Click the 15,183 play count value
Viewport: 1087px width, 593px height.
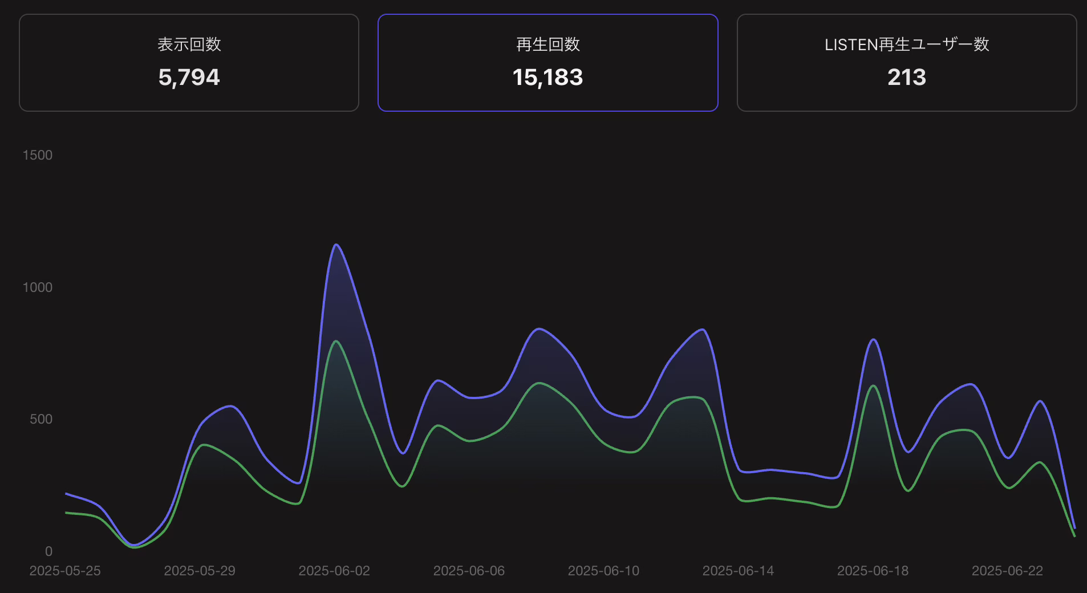coord(547,78)
